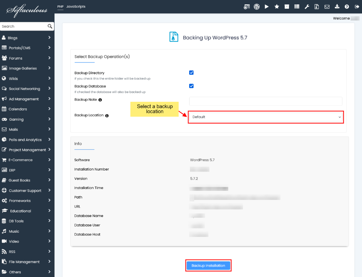Viewport: 362px width, 277px height.
Task: Click the E-Commerce cart icon
Action: pos(4,160)
